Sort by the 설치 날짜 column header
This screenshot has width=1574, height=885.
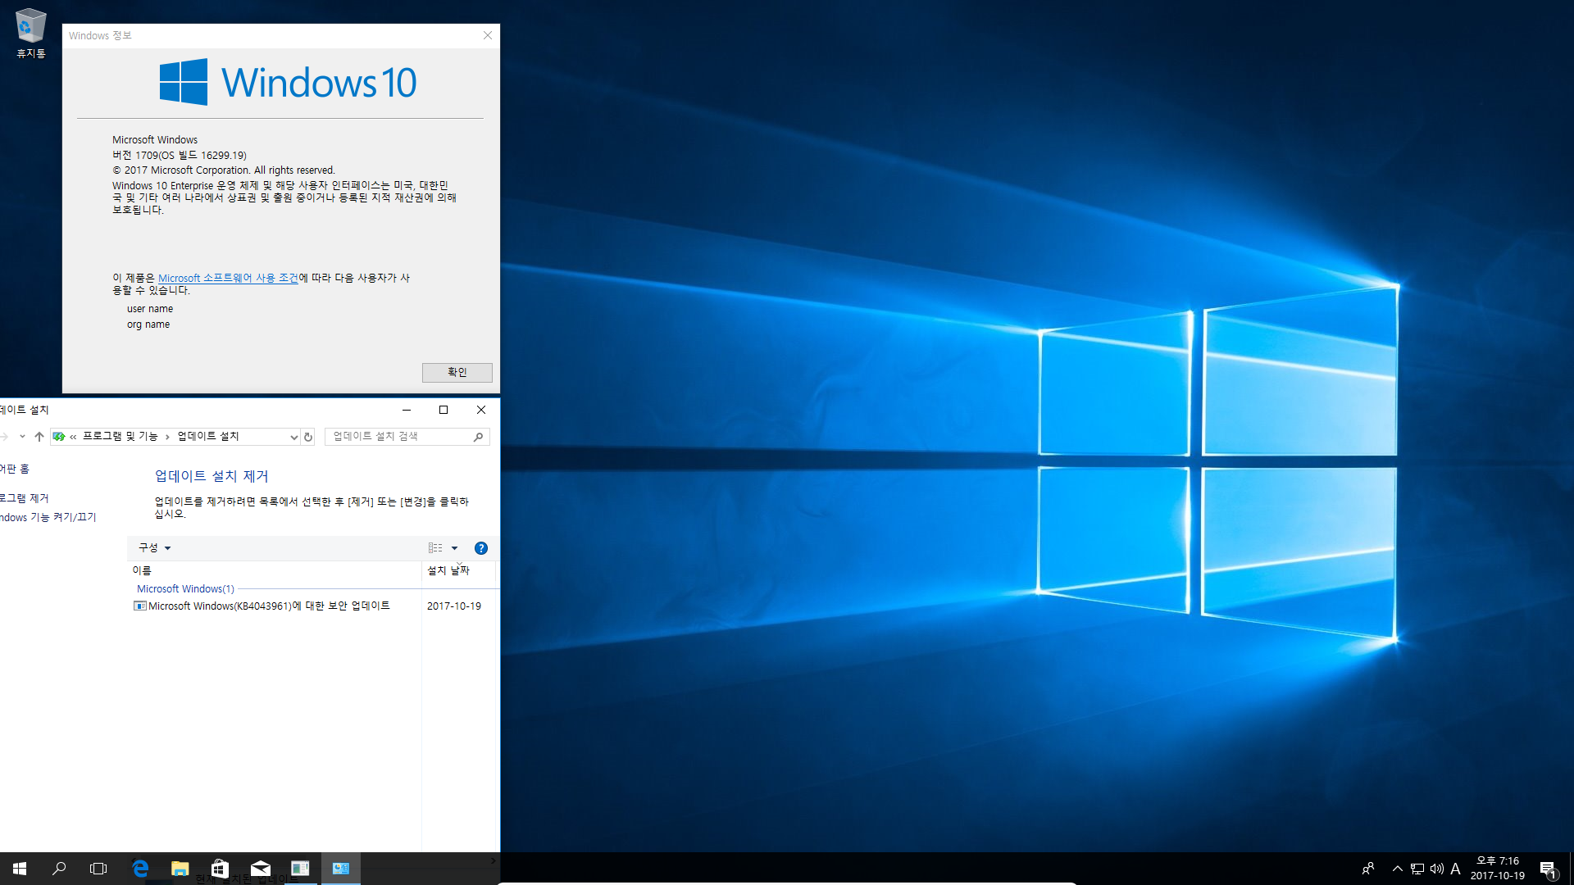[x=458, y=570]
